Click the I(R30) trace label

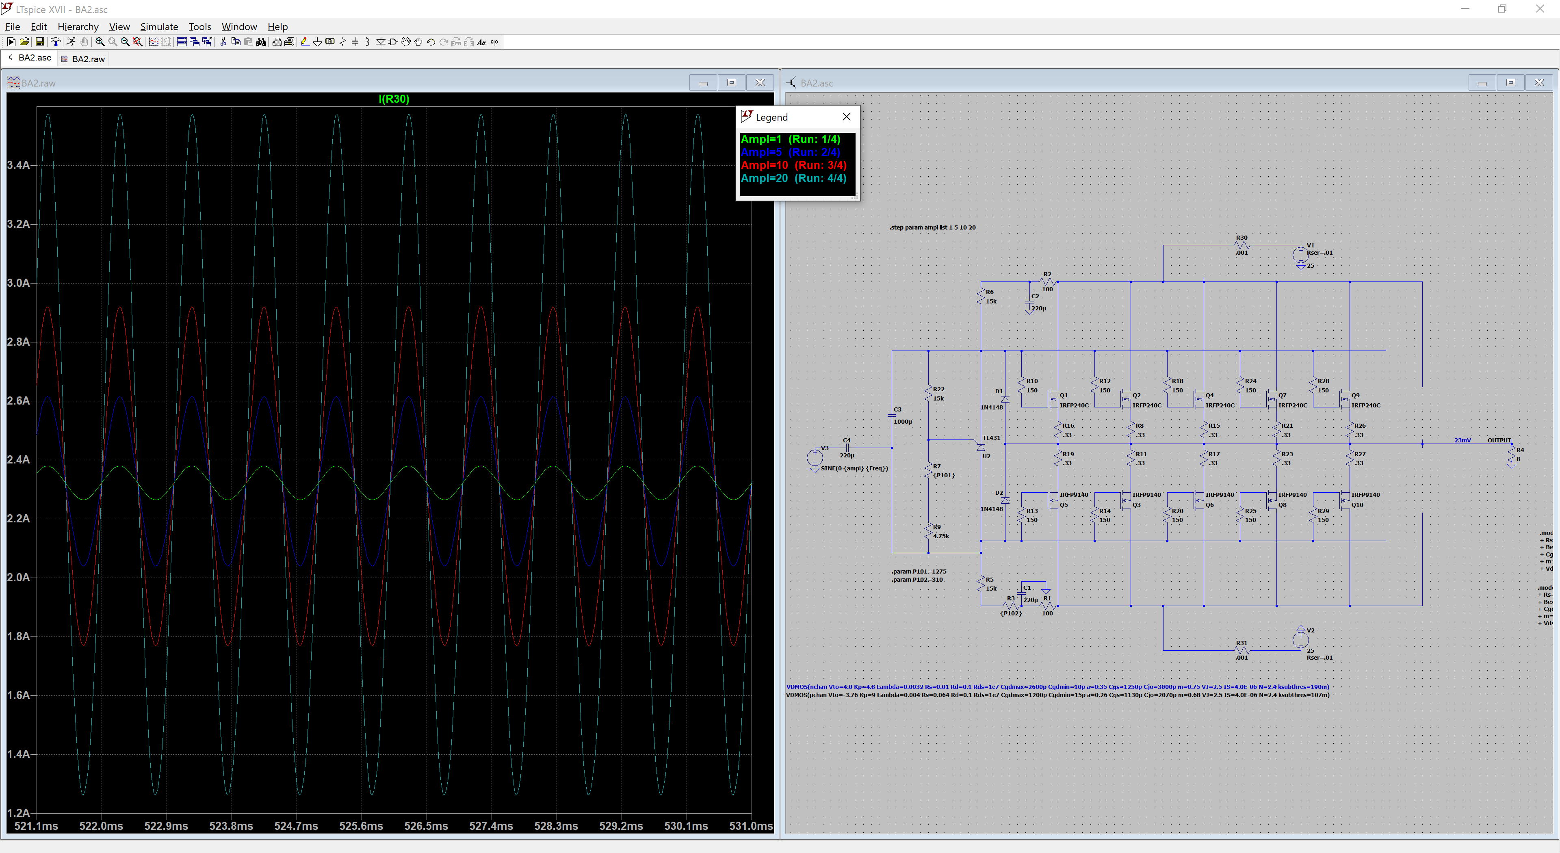click(394, 99)
